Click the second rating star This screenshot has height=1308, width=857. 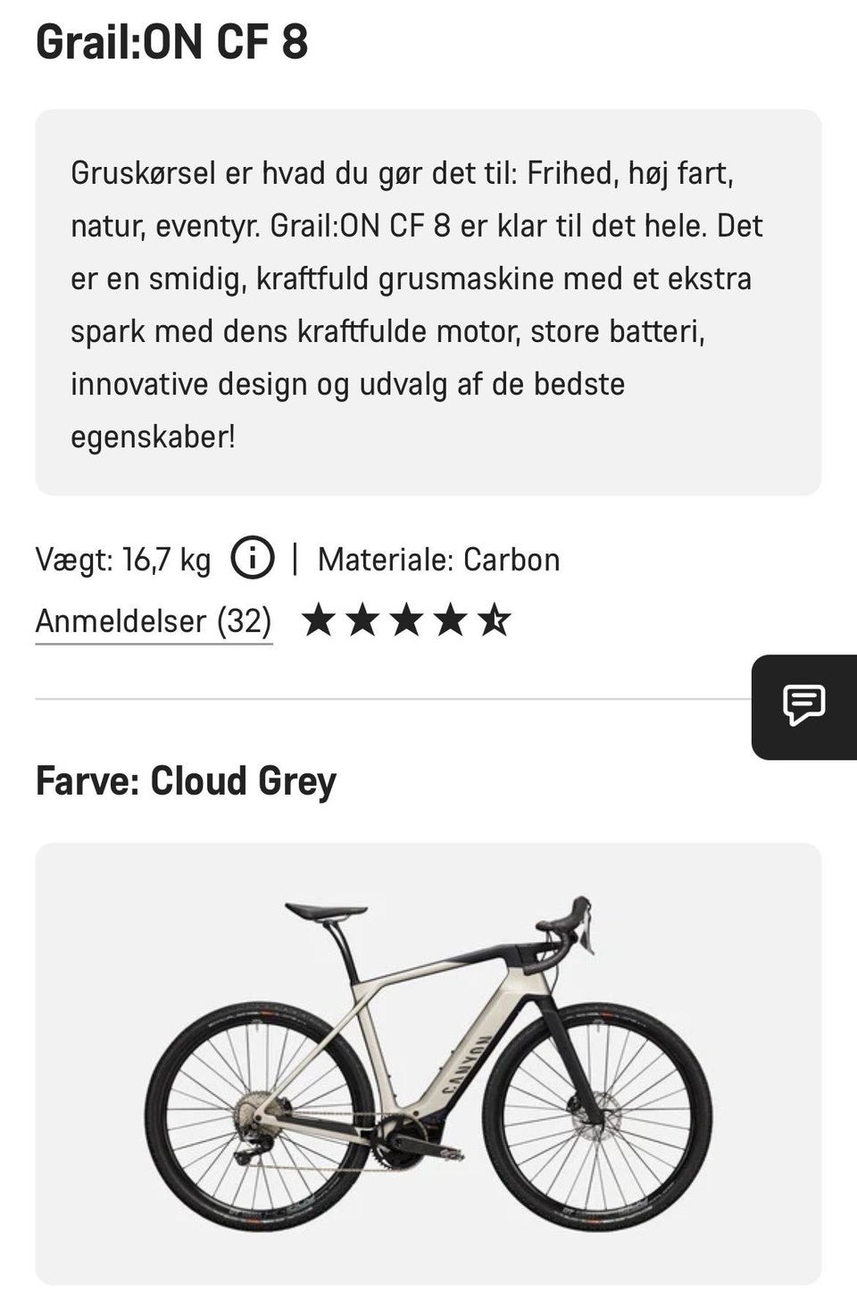pos(362,620)
